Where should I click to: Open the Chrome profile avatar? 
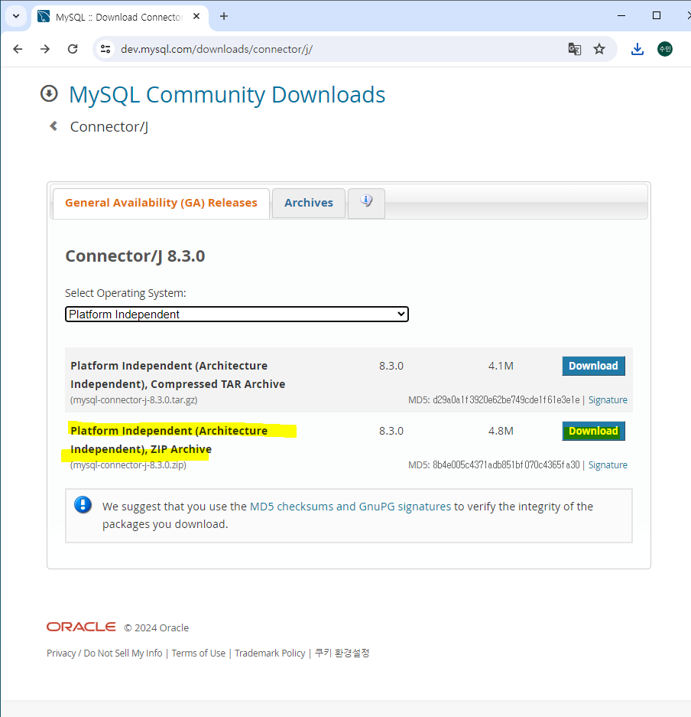click(665, 49)
